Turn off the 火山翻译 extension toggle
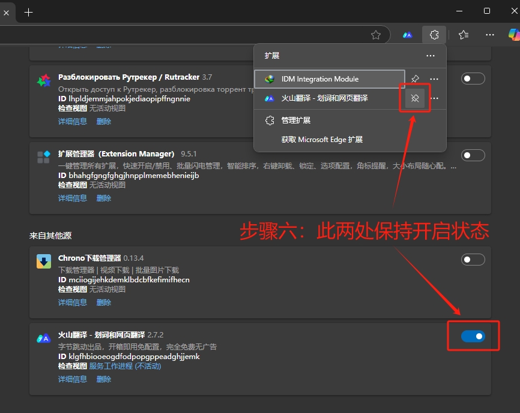 click(x=473, y=336)
